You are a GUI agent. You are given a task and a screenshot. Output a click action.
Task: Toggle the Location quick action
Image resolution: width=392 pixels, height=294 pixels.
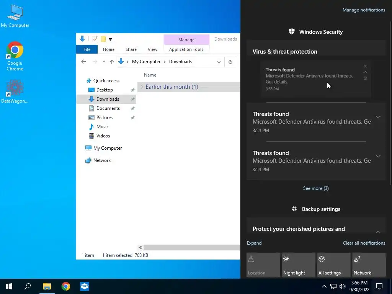tap(263, 265)
